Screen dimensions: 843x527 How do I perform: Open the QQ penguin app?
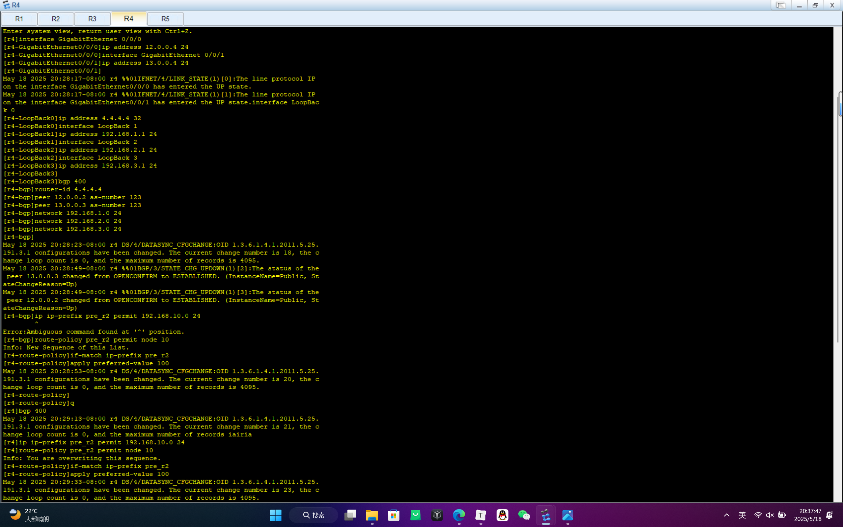[x=502, y=515]
